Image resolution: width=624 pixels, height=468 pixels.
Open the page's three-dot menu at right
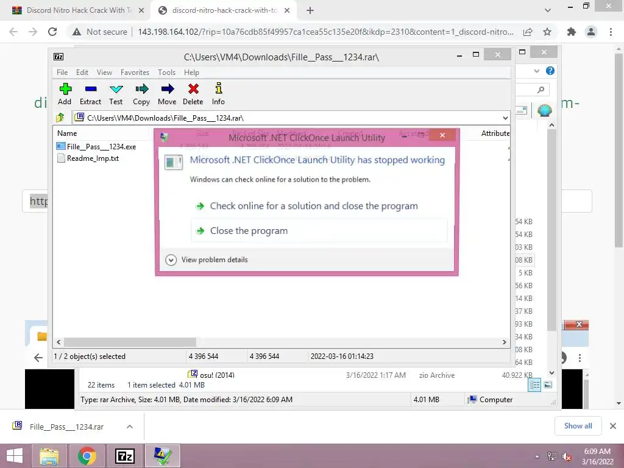(x=580, y=358)
